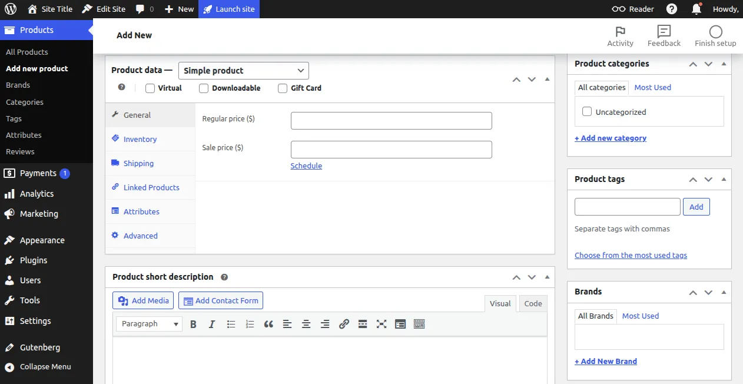743x384 pixels.
Task: Click the Schedule sale link
Action: (x=306, y=166)
